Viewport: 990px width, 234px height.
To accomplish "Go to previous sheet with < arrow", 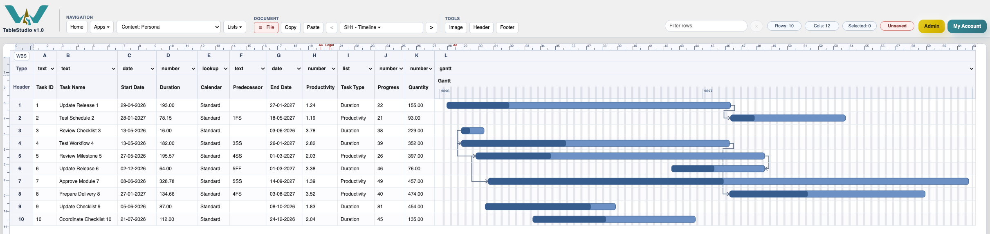I will pos(332,27).
